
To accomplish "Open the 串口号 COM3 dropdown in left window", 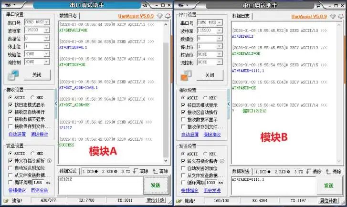I will pos(46,22).
